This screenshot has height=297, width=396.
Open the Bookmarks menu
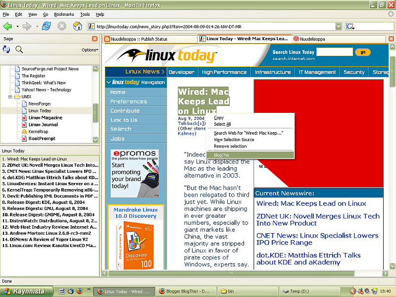(64, 14)
